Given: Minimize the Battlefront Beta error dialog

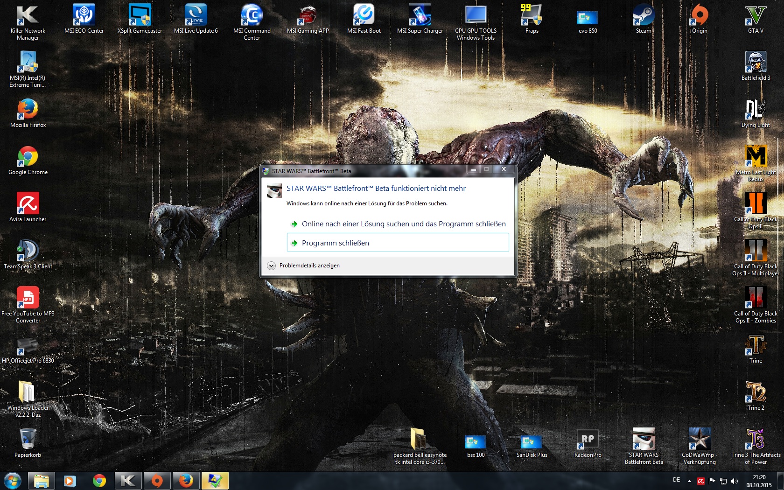Looking at the screenshot, I should [x=473, y=169].
